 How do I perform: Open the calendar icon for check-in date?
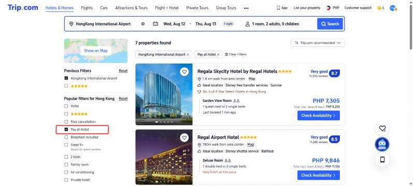pos(155,24)
